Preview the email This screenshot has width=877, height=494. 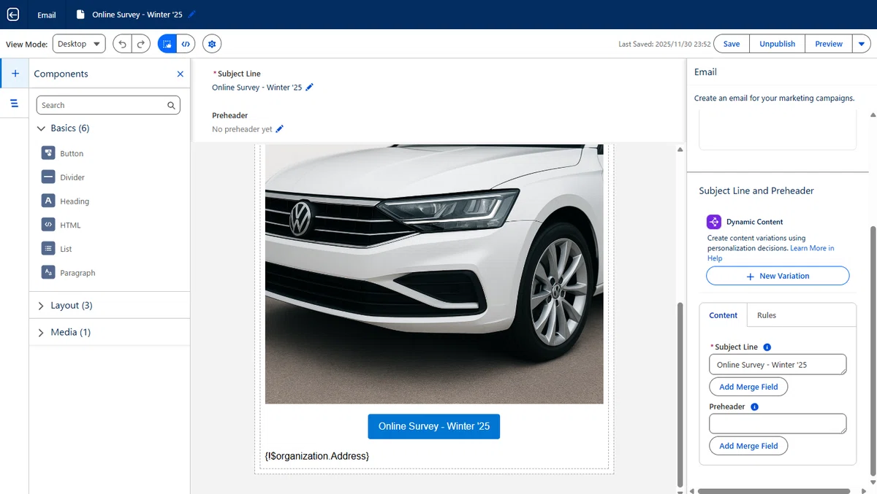coord(829,44)
